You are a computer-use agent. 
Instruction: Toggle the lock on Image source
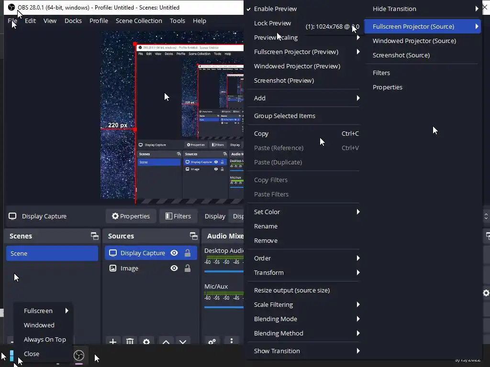(188, 268)
